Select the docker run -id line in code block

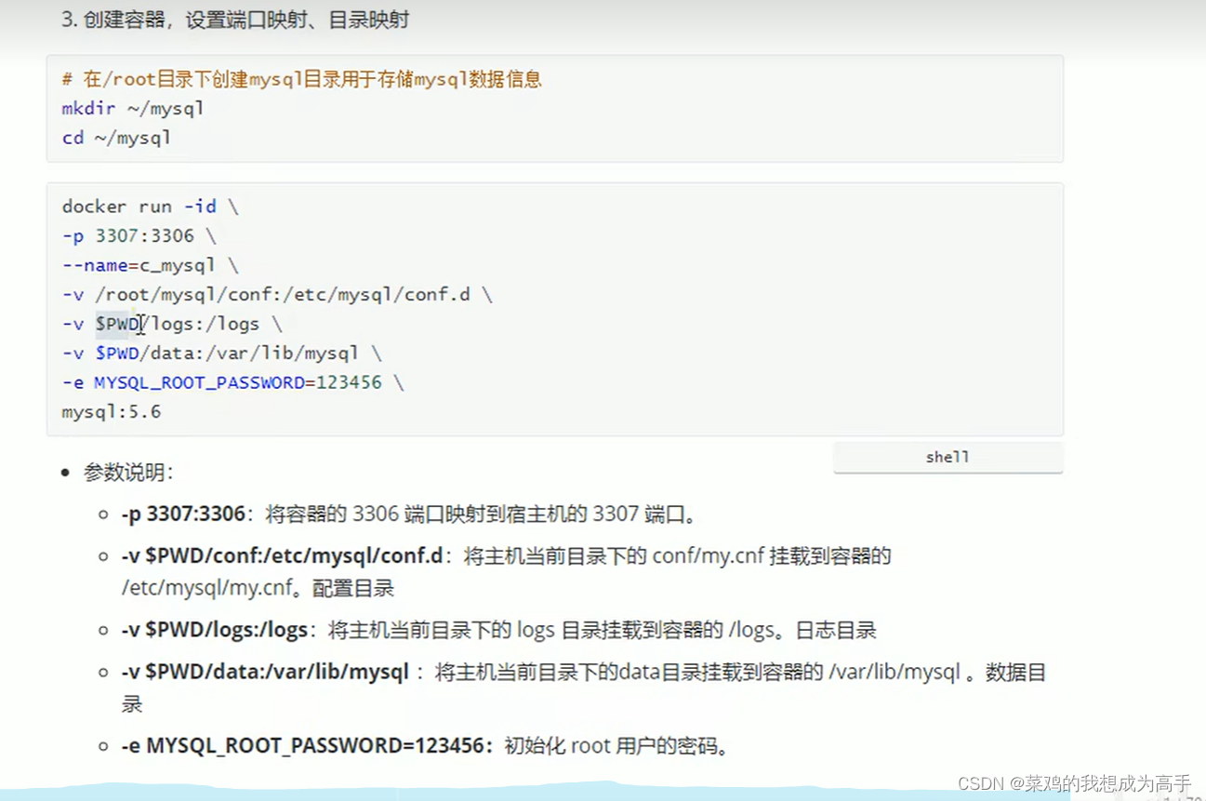pos(149,206)
